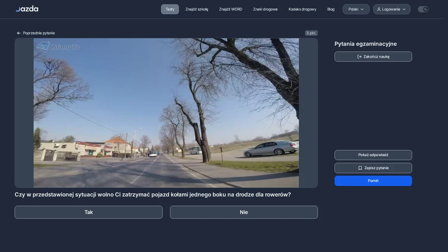Expand the Polski language dropdown

356,9
